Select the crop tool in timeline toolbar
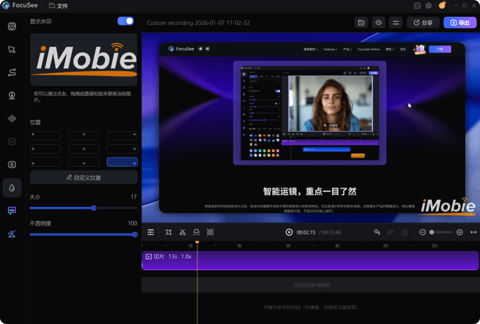This screenshot has height=324, width=480. pos(169,232)
